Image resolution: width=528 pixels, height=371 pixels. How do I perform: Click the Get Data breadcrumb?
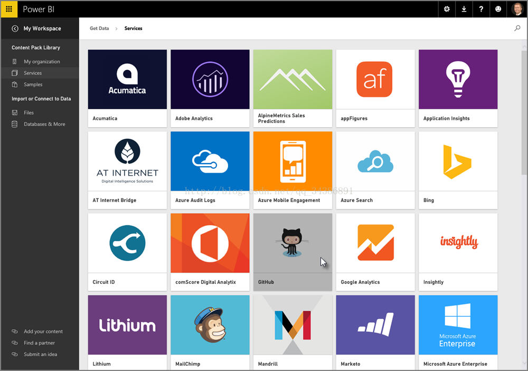point(99,28)
